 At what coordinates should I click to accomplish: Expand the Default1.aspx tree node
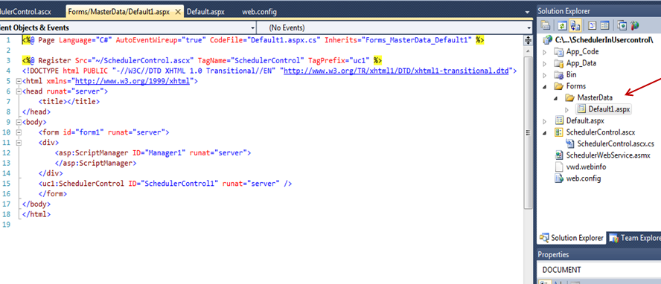click(x=567, y=109)
